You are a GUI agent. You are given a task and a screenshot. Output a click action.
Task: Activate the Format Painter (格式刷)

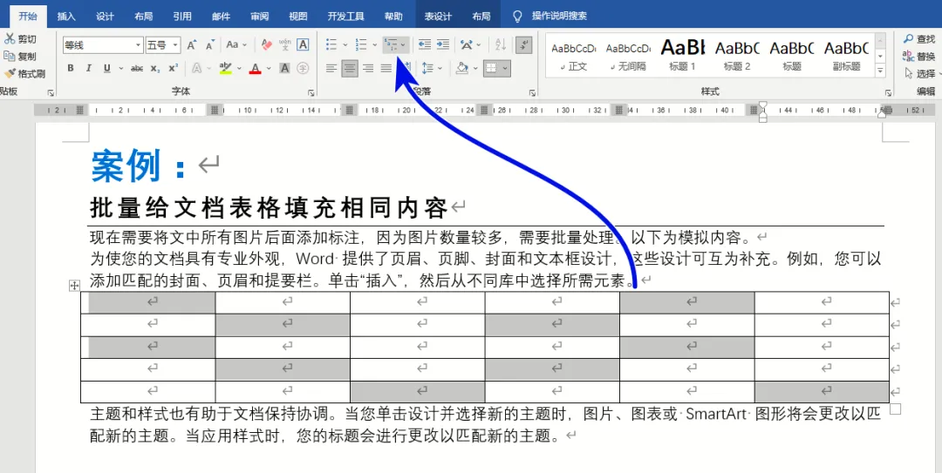tap(24, 74)
